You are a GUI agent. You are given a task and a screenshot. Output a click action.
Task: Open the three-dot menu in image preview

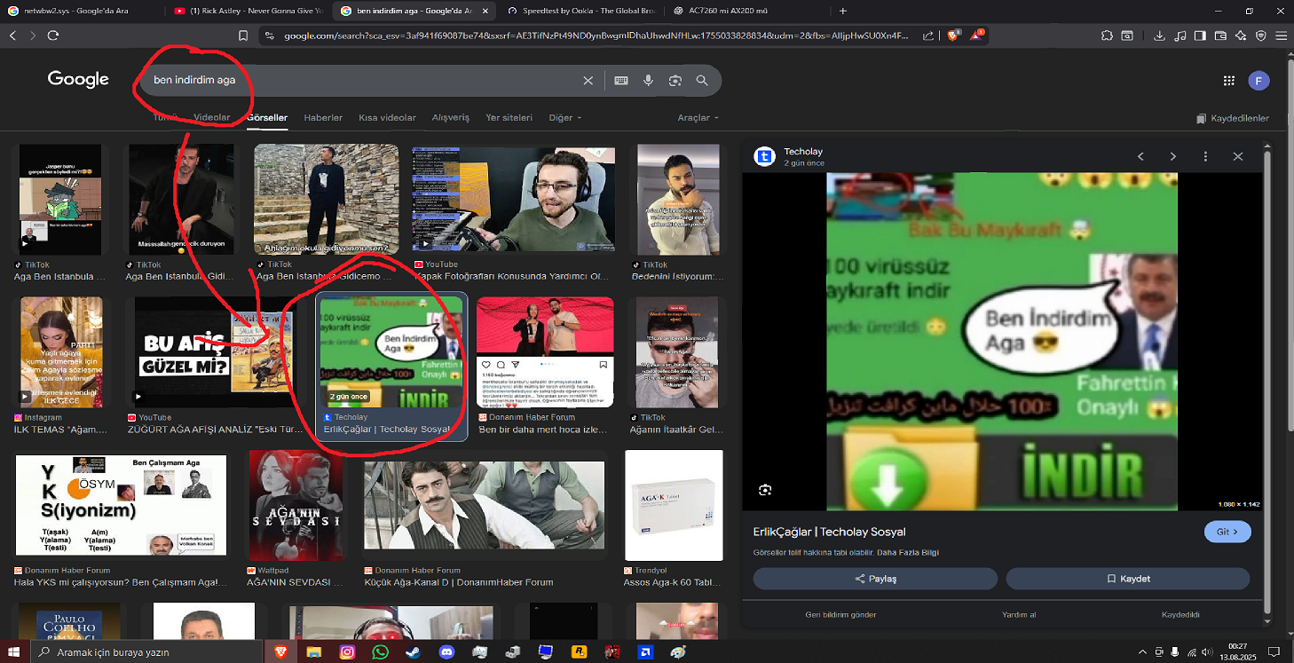[x=1205, y=156]
